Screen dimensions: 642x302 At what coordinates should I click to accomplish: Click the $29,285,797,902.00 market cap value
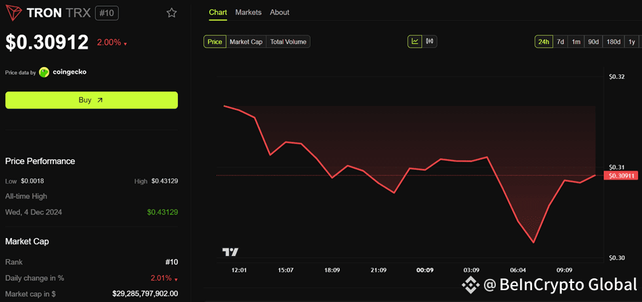point(145,294)
